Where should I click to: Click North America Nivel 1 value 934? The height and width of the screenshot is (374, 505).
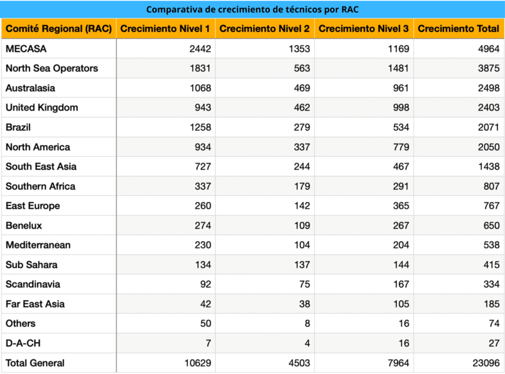pos(203,147)
